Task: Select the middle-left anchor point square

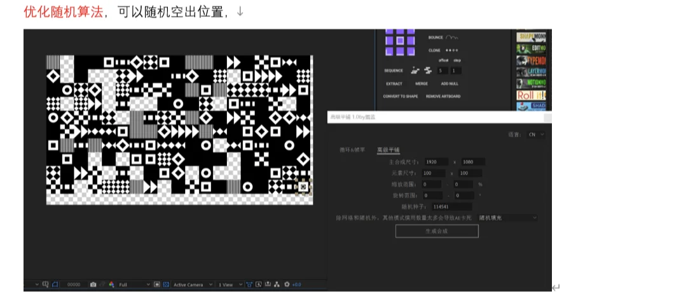Action: click(389, 41)
